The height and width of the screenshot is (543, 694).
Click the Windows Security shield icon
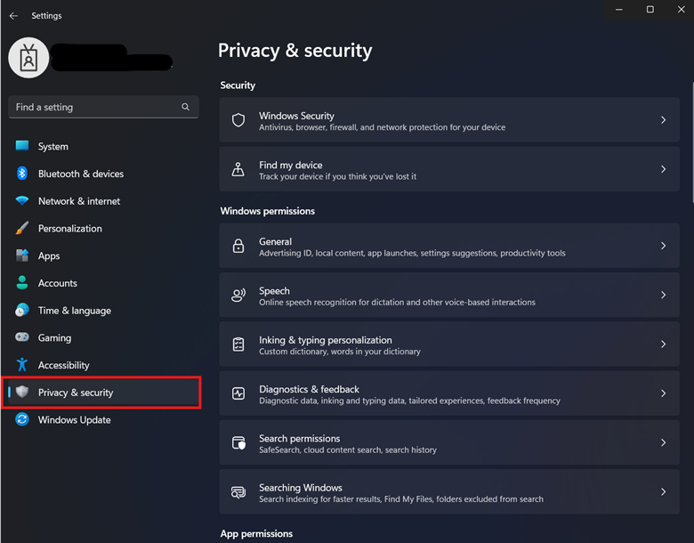238,120
